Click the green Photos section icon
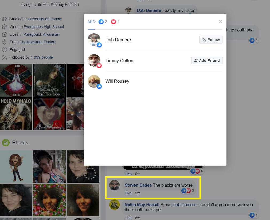 coord(6,143)
